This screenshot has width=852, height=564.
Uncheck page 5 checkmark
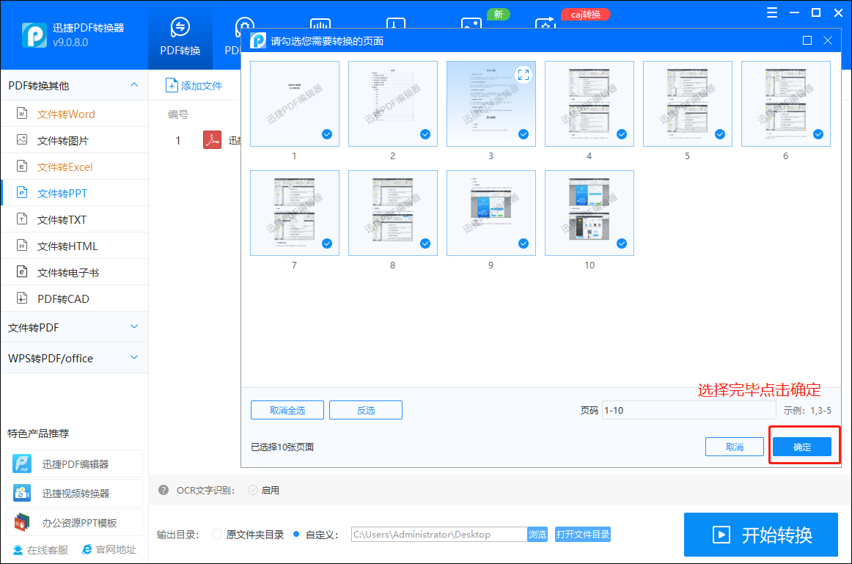pyautogui.click(x=720, y=134)
